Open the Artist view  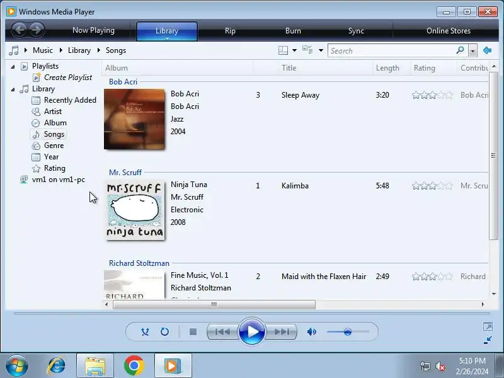(53, 112)
